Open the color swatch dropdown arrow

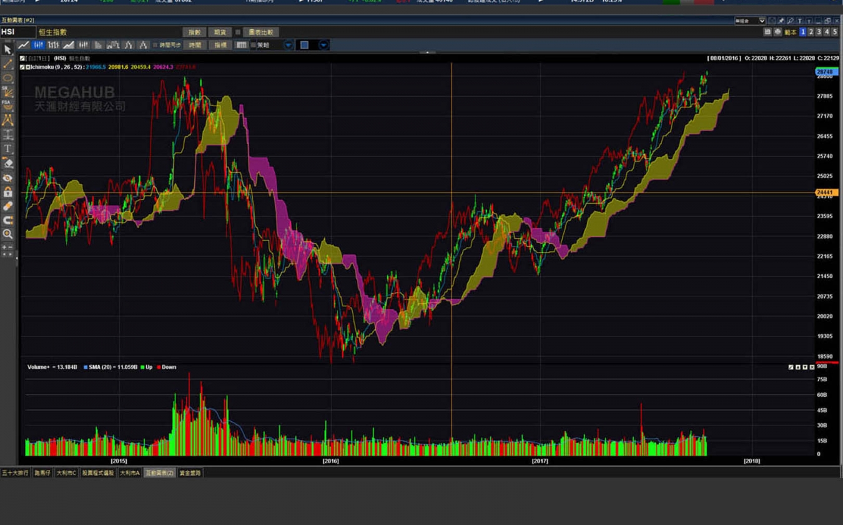click(323, 45)
